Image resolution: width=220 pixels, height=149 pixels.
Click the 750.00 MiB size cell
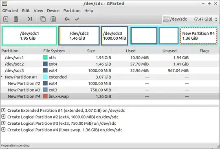[101, 90]
